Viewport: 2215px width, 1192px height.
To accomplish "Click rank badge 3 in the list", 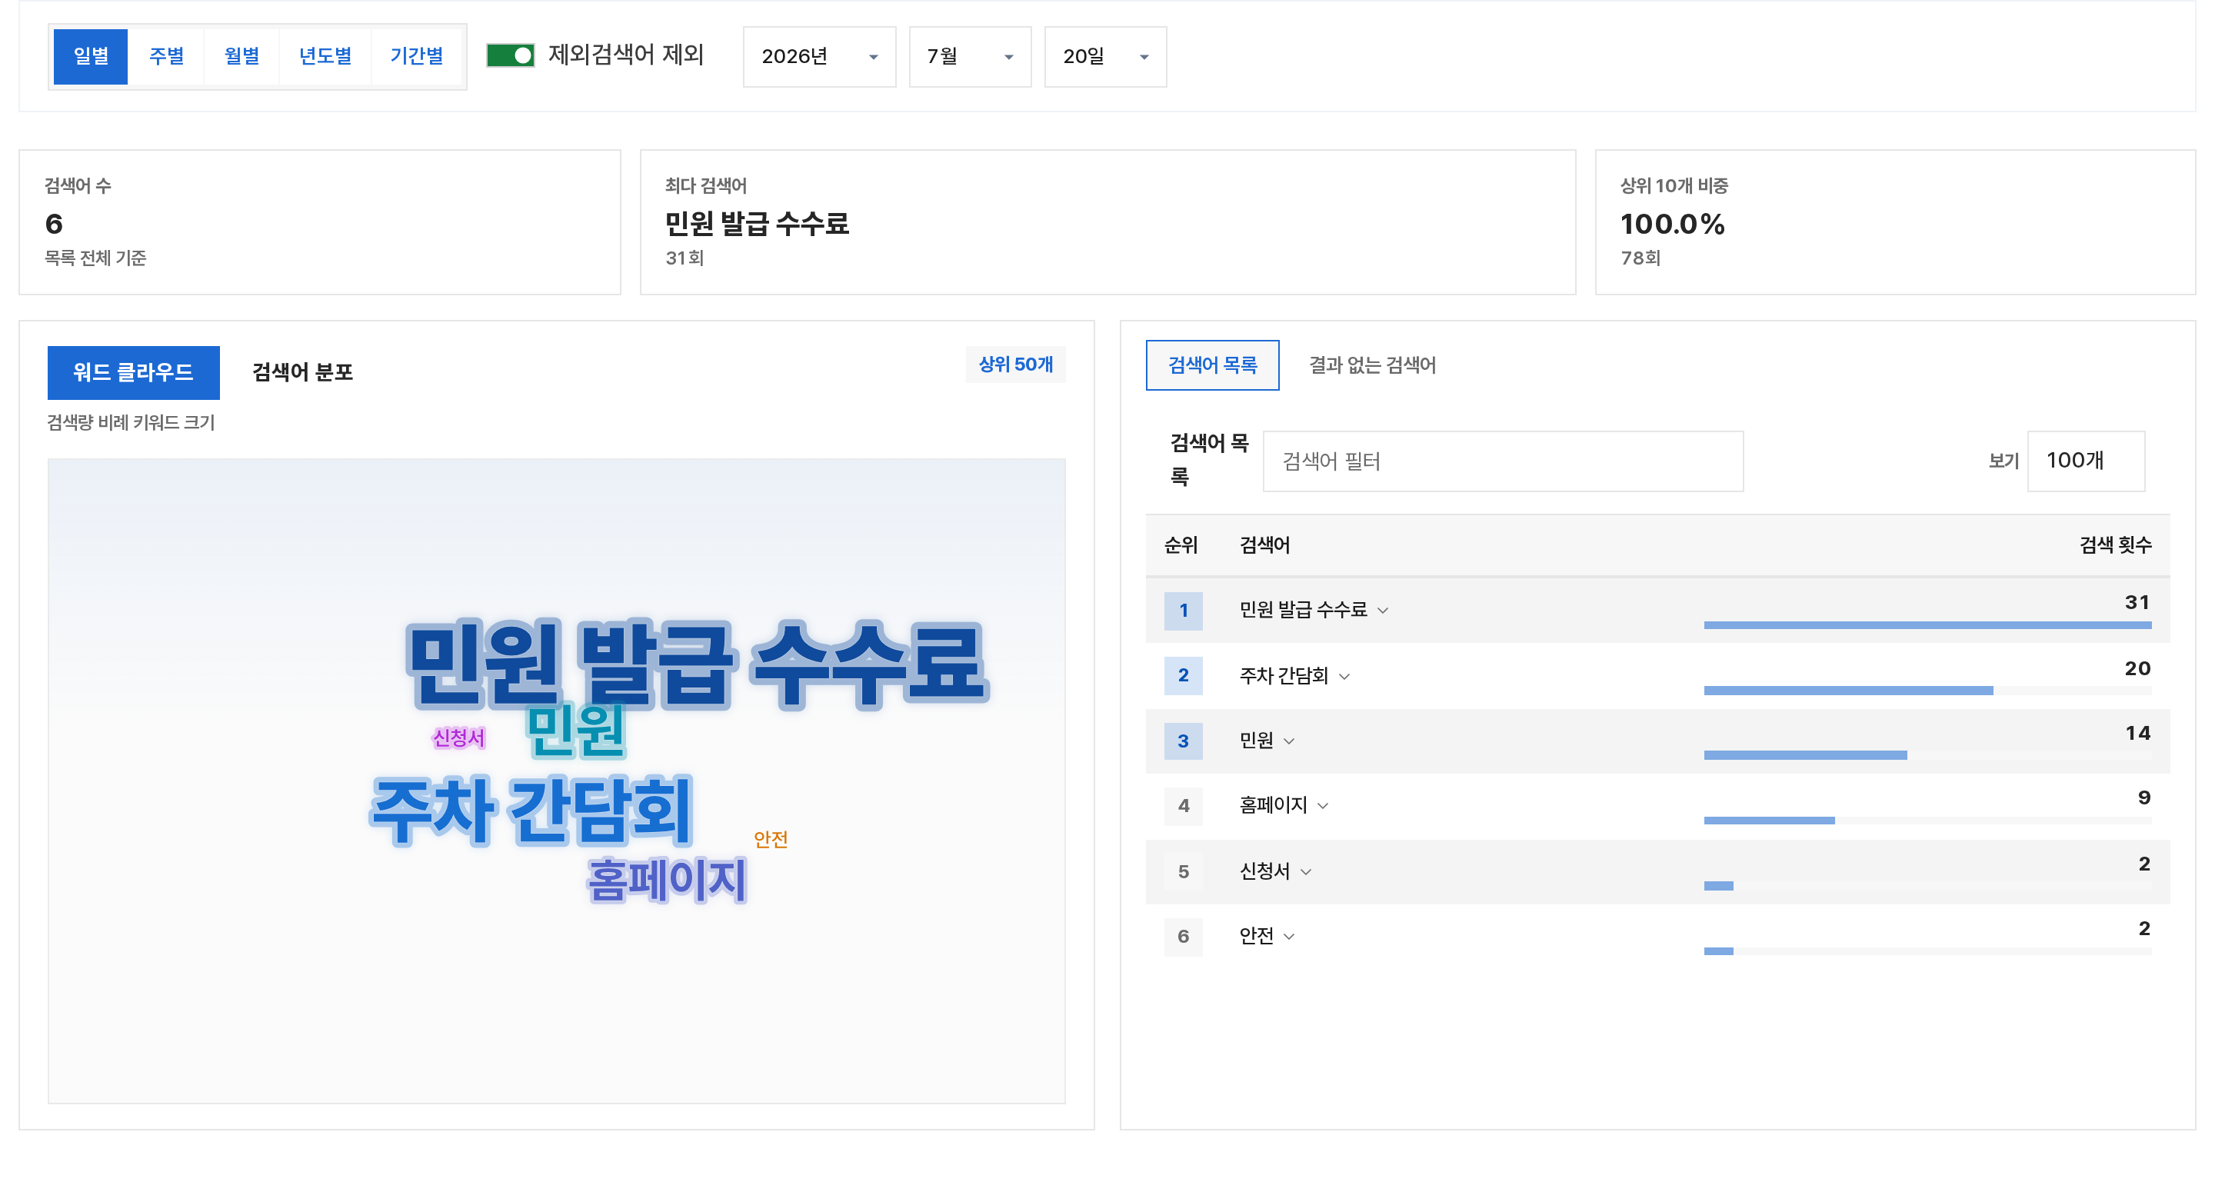I will 1183,741.
